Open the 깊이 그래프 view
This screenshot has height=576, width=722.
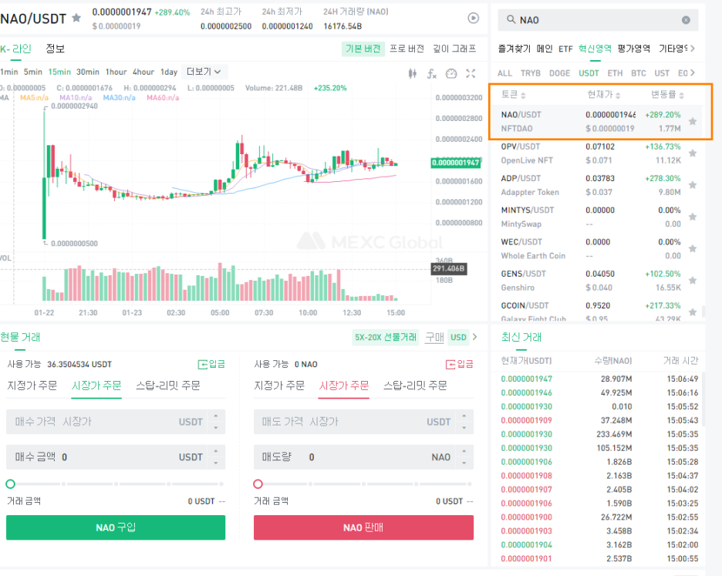(454, 49)
